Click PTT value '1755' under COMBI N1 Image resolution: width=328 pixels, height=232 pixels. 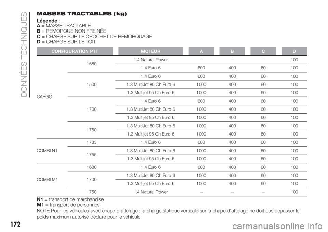click(x=92, y=155)
